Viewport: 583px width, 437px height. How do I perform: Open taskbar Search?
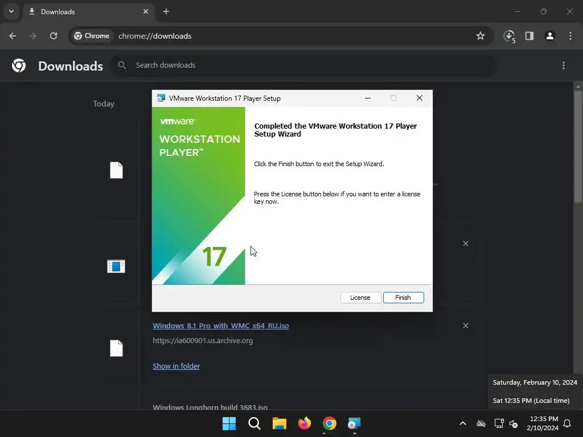(x=254, y=423)
